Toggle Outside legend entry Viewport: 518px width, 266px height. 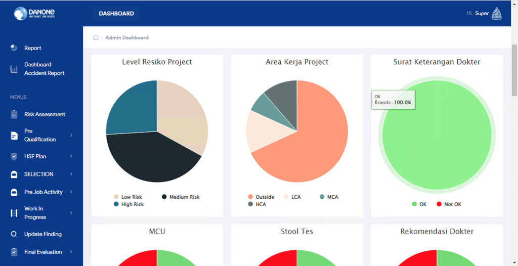point(261,197)
